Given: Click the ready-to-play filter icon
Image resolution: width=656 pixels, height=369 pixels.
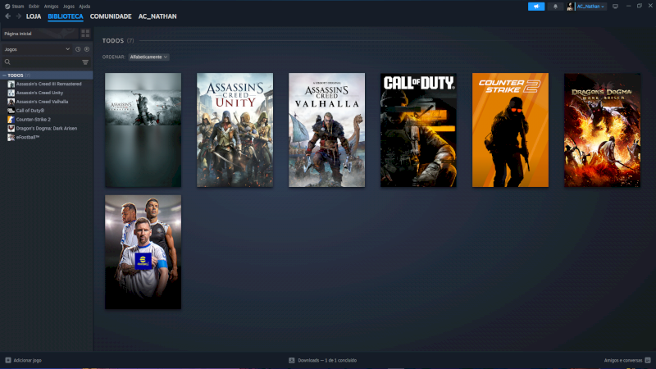Looking at the screenshot, I should pyautogui.click(x=87, y=49).
